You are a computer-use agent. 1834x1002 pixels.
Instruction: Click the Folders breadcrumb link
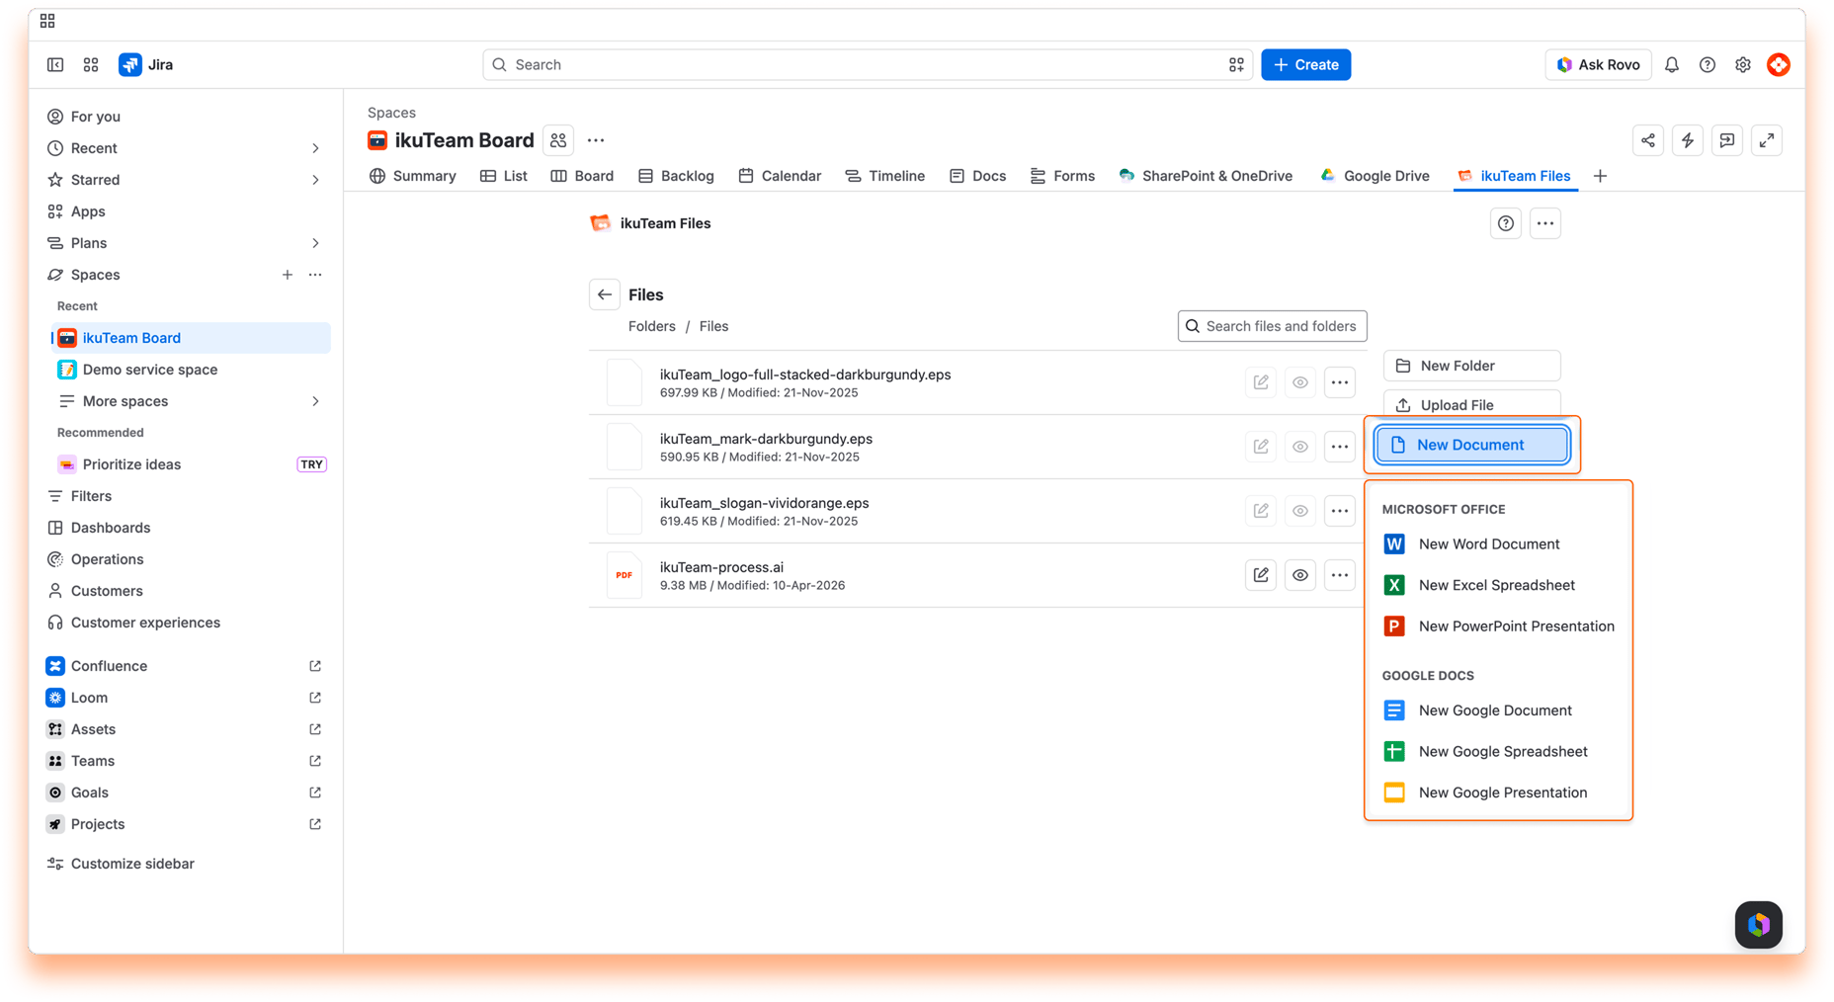652,326
